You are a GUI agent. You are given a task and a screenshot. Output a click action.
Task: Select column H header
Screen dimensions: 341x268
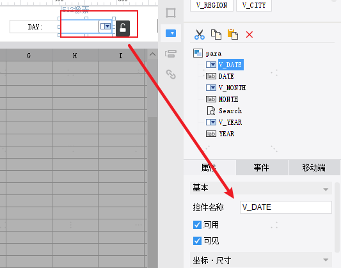(x=75, y=56)
